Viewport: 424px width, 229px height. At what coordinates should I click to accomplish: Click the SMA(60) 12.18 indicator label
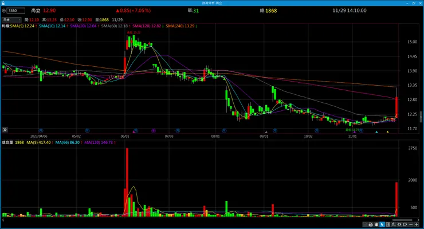116,26
